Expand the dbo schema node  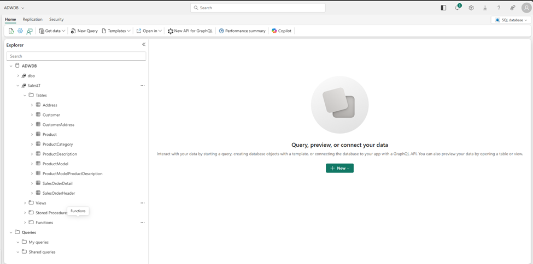click(18, 76)
